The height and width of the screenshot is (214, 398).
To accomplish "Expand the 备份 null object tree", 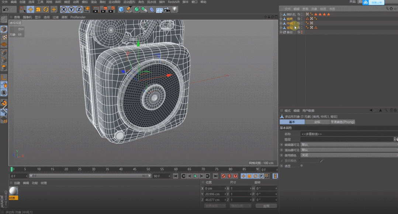I will coord(281,32).
